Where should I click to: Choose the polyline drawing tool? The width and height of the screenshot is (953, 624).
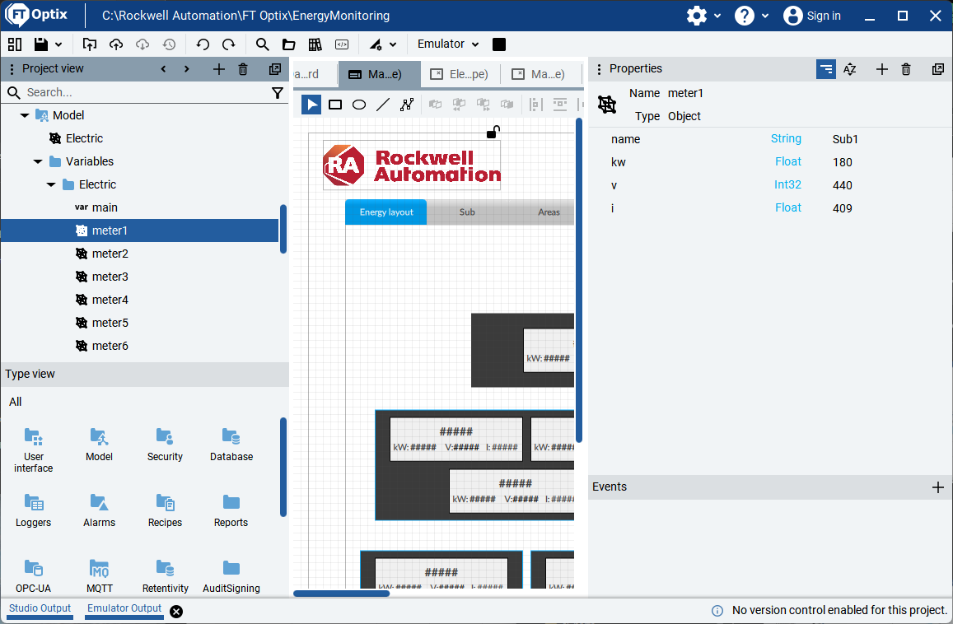coord(407,105)
